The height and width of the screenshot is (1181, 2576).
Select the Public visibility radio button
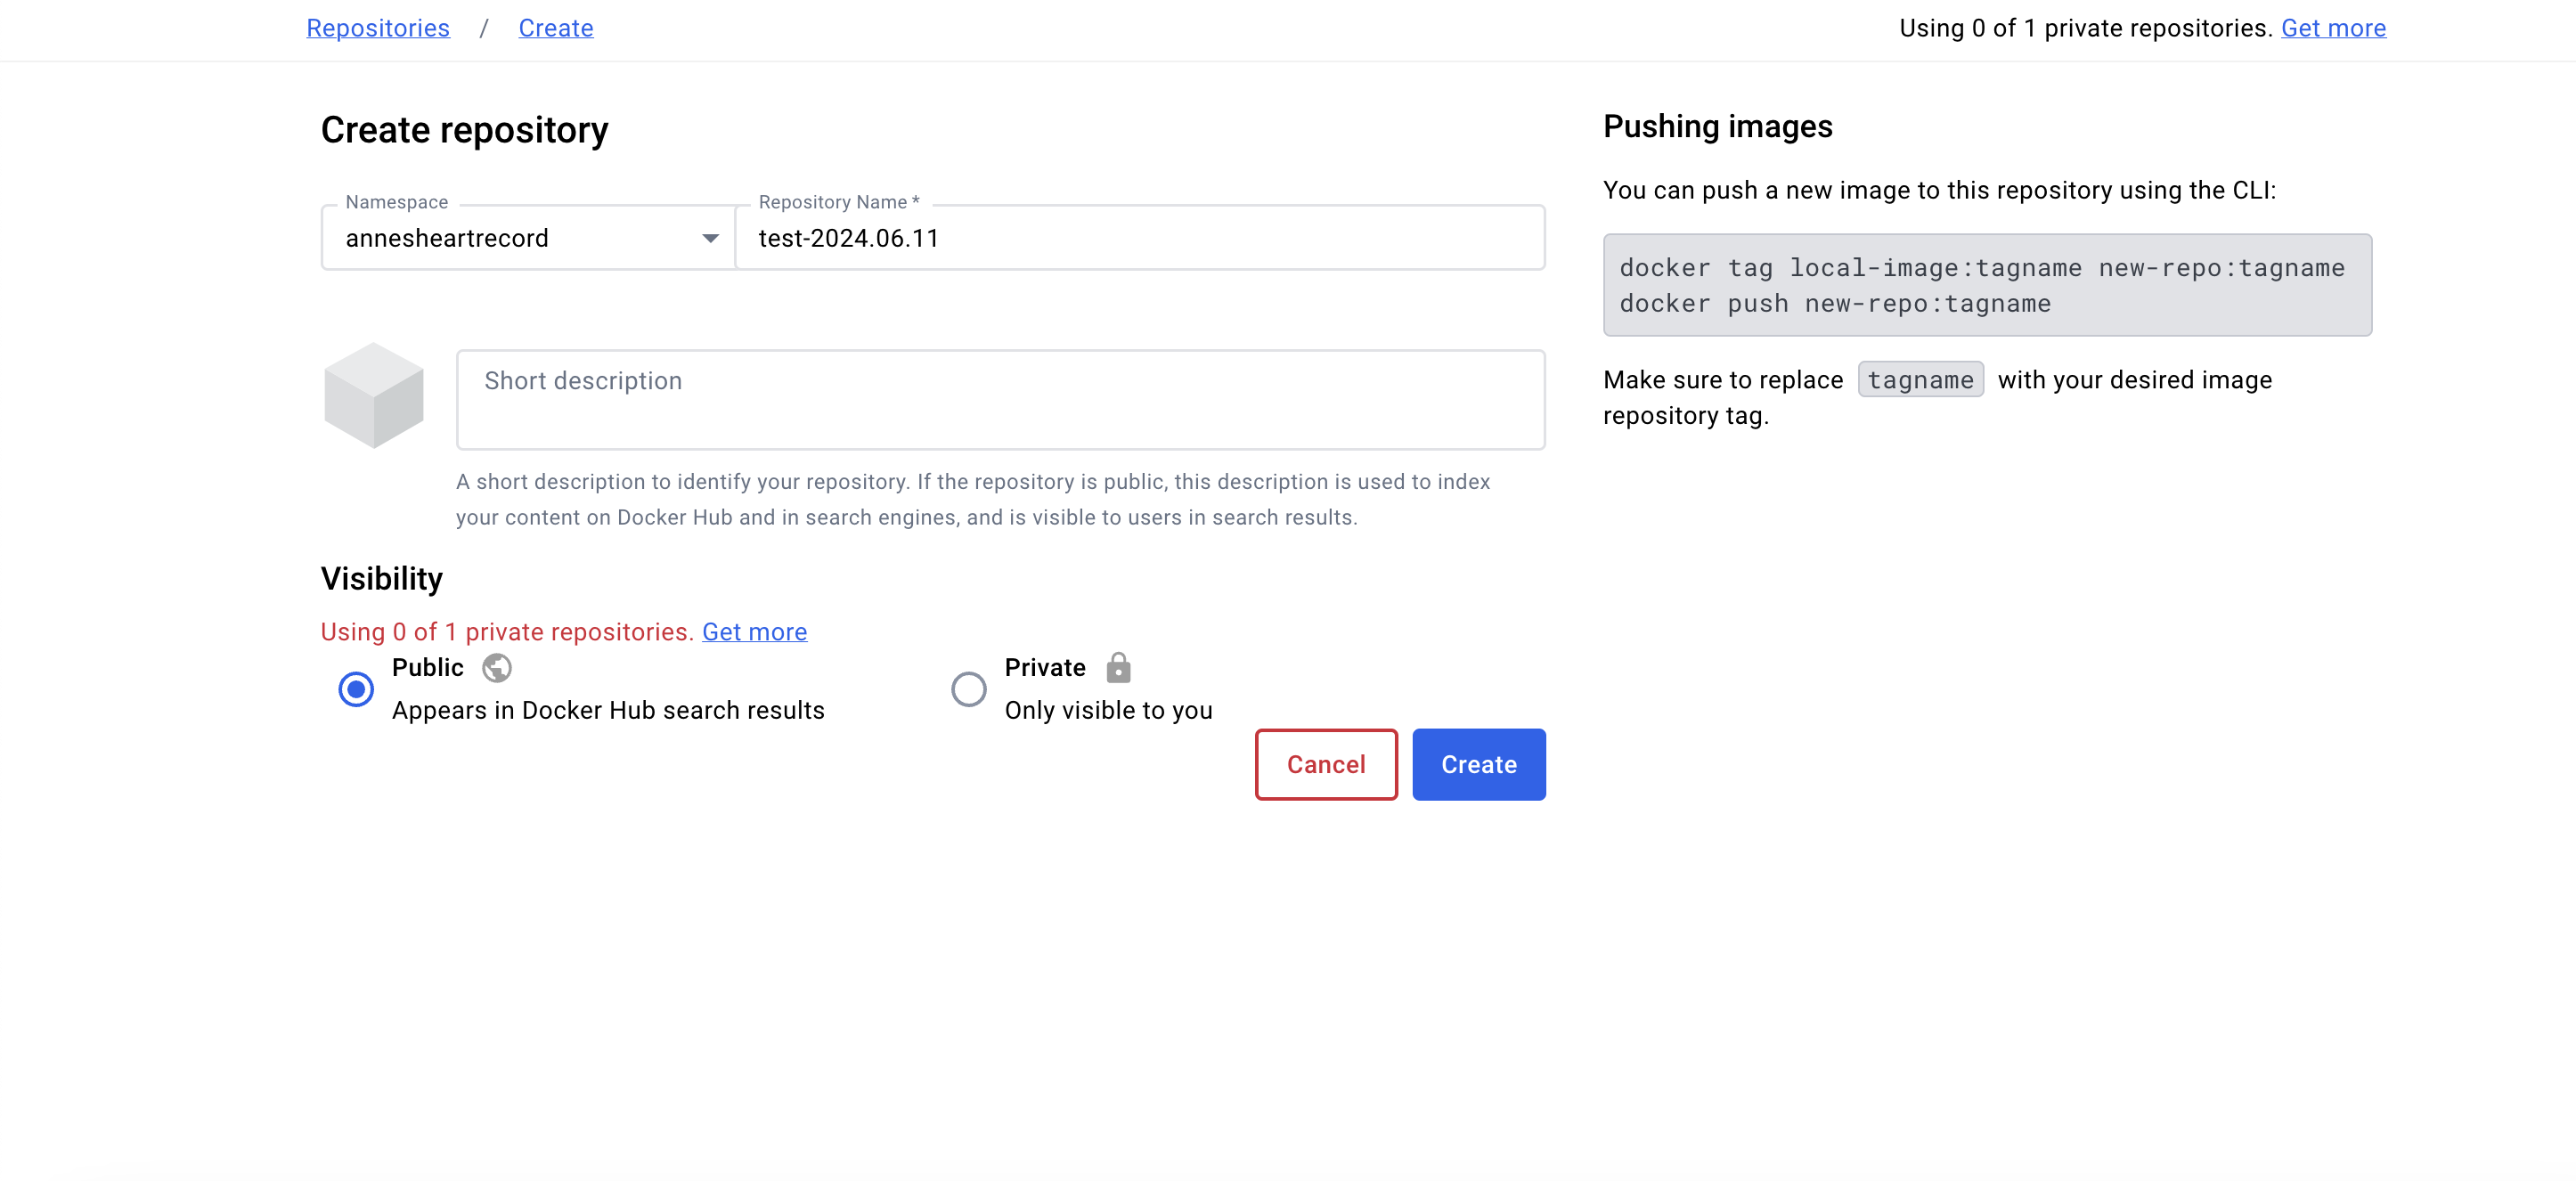coord(355,689)
